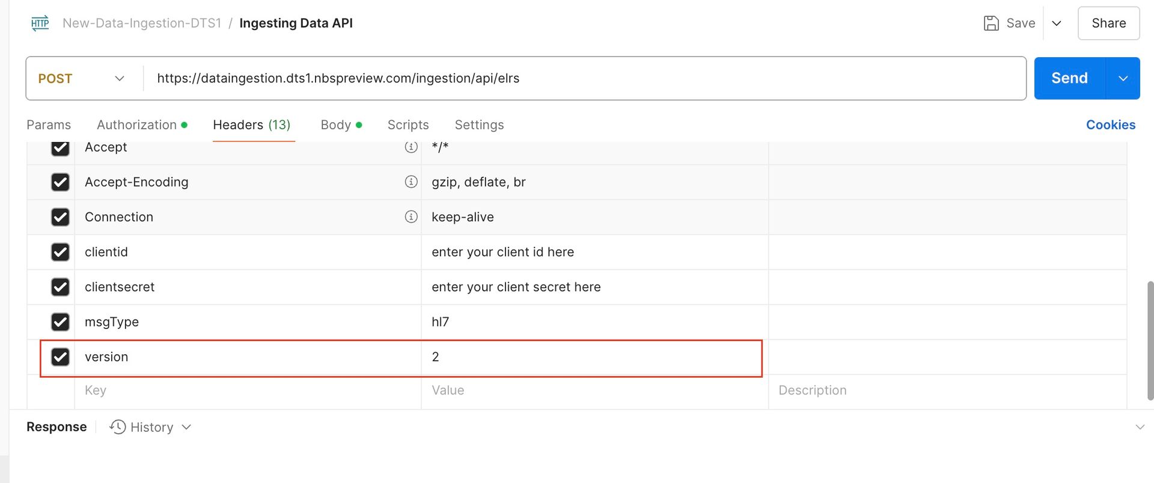Click the info icon beside Connection header
1154x483 pixels.
(x=411, y=217)
